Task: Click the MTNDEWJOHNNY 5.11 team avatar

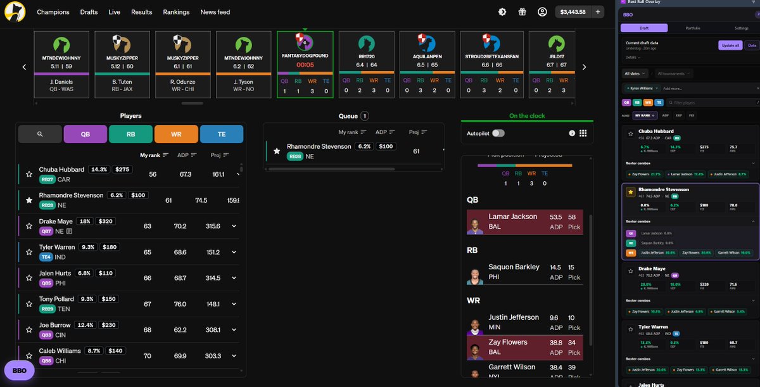Action: point(61,44)
